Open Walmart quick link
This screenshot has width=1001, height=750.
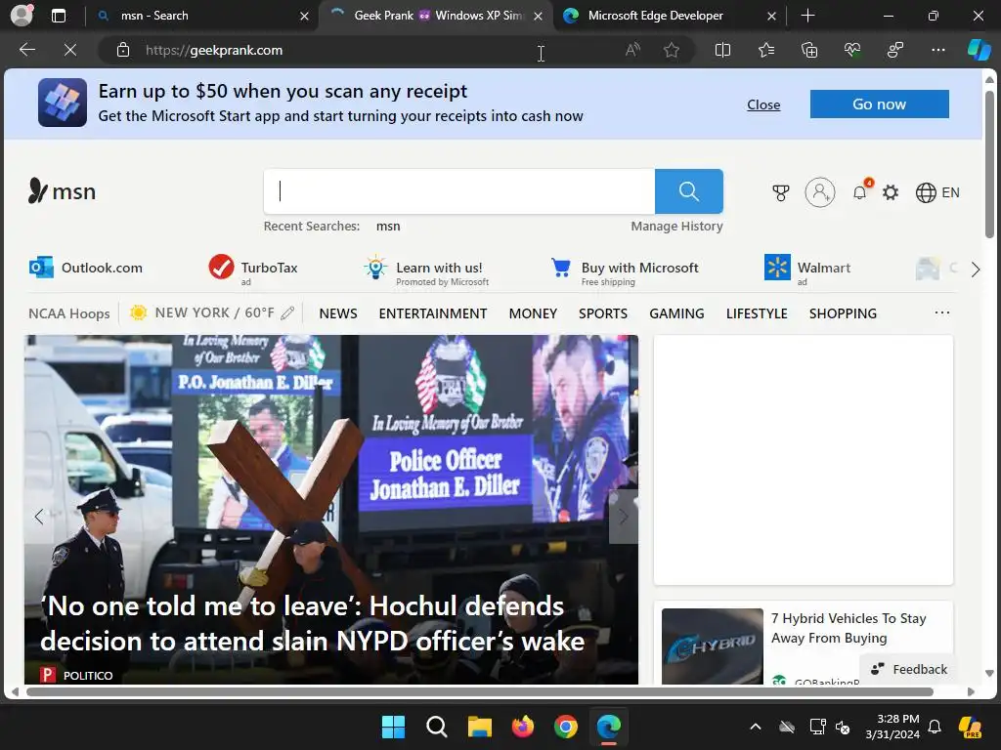[x=807, y=271]
